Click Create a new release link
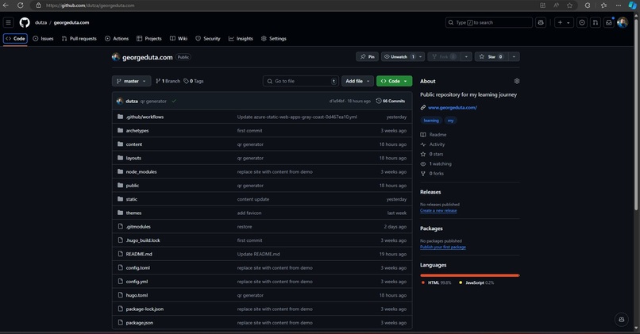 coord(438,210)
